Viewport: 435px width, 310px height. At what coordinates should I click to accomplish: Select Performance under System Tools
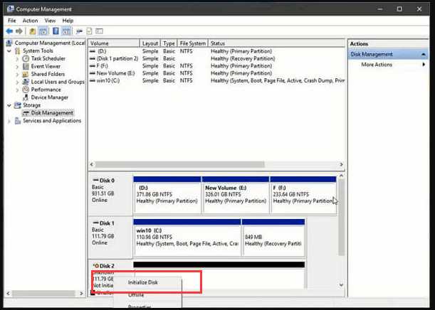point(46,90)
